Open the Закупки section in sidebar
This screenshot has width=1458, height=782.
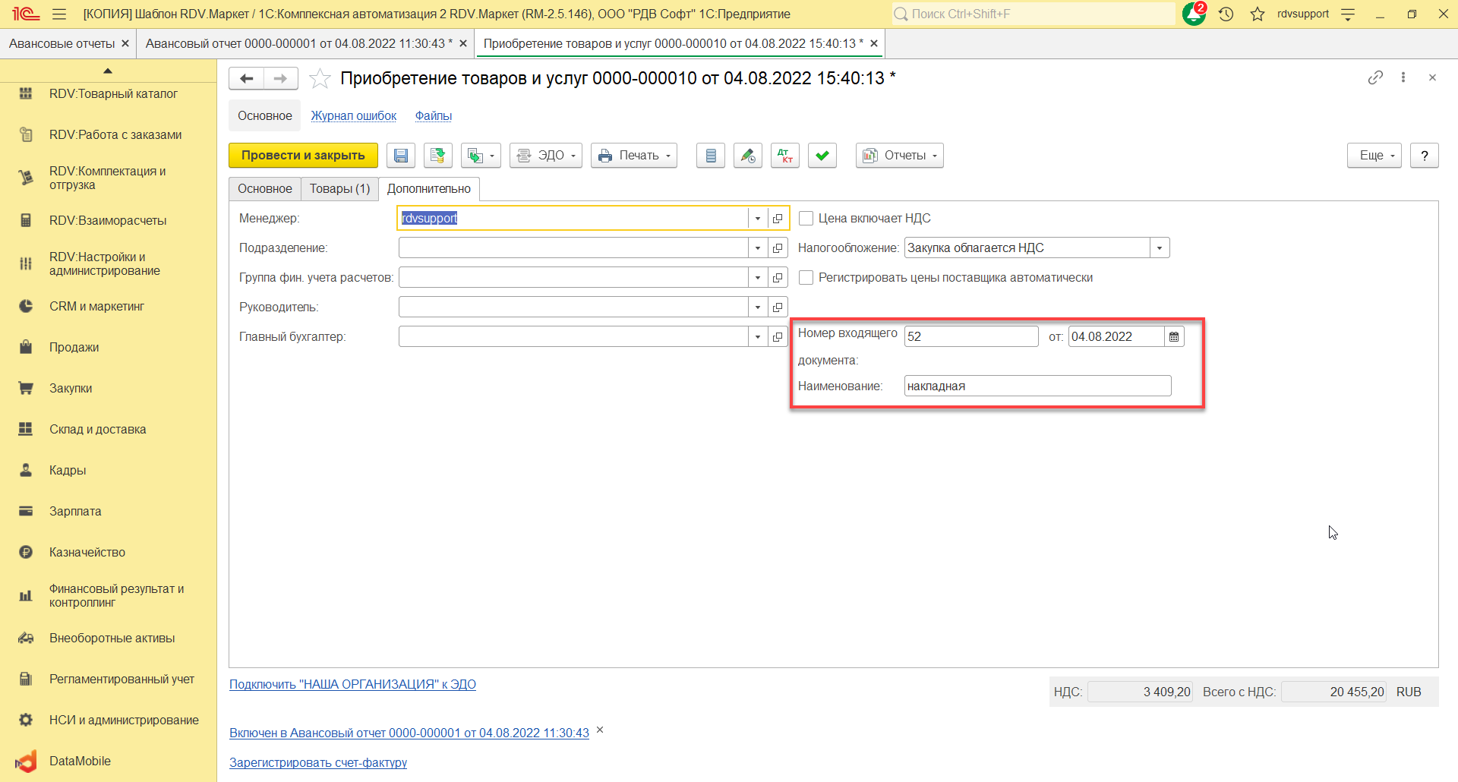point(71,388)
